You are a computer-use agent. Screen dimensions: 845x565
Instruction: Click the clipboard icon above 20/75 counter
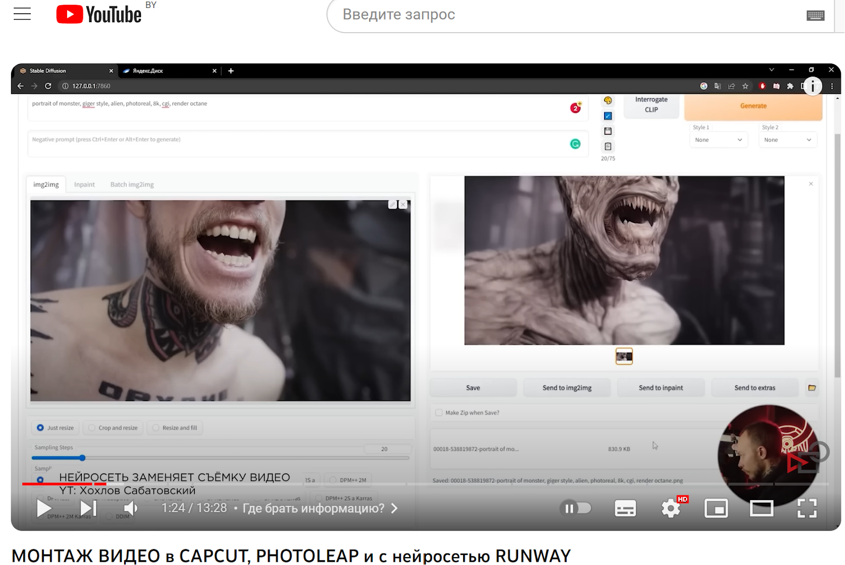pyautogui.click(x=608, y=146)
